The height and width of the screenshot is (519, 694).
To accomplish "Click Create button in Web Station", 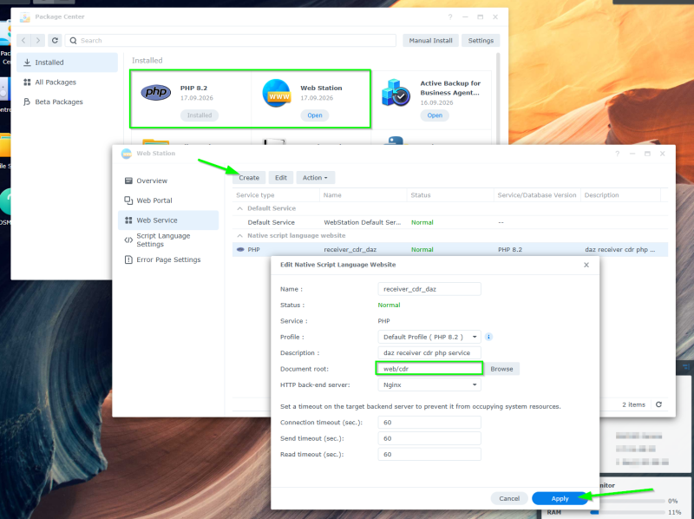I will (x=249, y=178).
